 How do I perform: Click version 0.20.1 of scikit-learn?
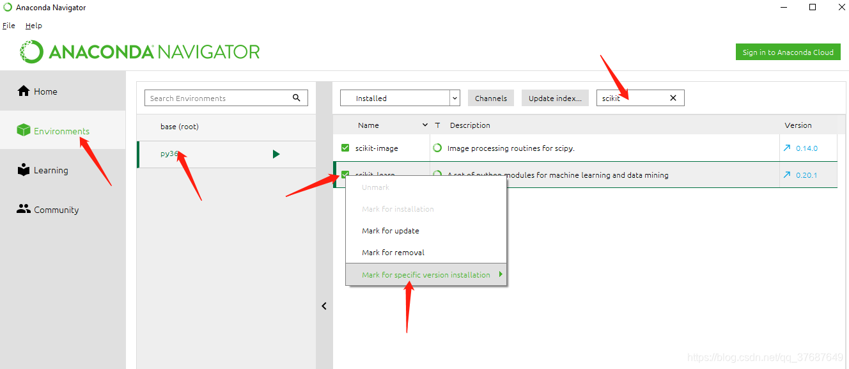pos(807,175)
